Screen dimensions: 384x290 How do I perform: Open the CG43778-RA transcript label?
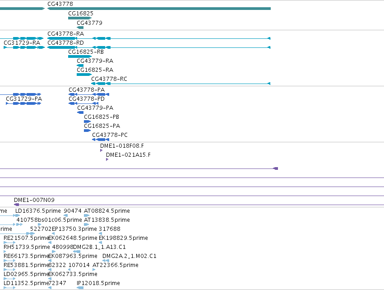pos(65,33)
